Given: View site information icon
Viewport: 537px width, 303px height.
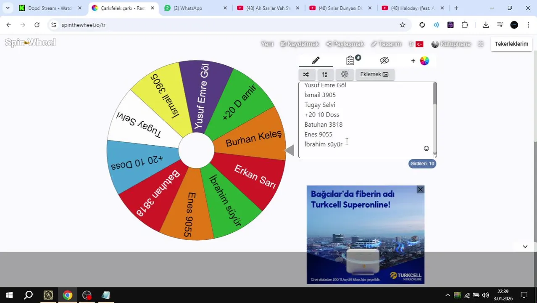Looking at the screenshot, I should tap(53, 25).
